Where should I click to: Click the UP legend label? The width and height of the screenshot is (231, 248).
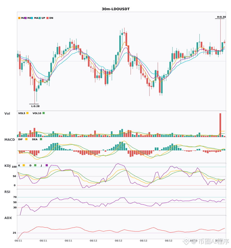point(43,18)
